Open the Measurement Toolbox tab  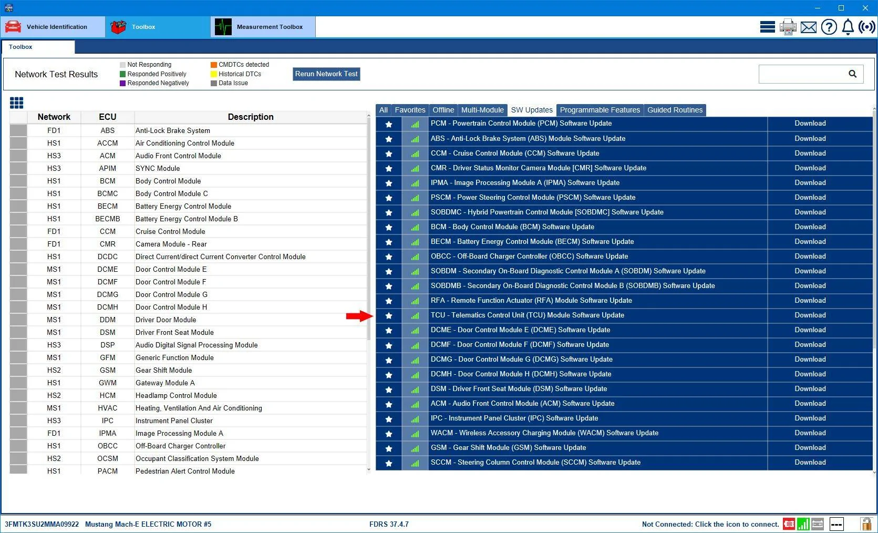(x=263, y=27)
